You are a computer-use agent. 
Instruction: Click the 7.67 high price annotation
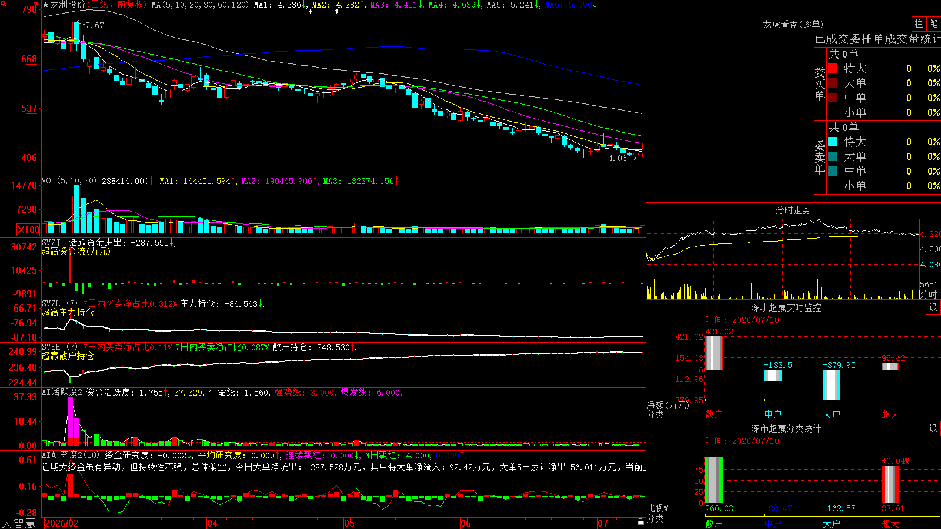click(94, 25)
